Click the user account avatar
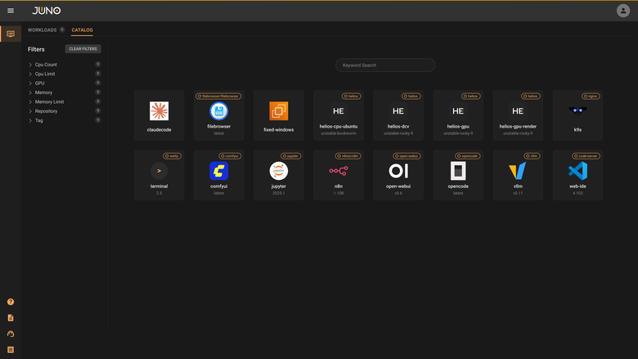The image size is (638, 359). [x=623, y=11]
